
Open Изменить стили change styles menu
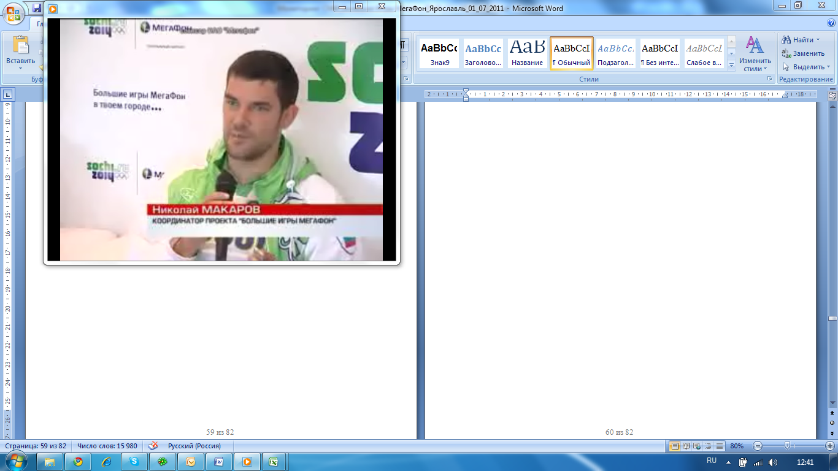click(755, 54)
